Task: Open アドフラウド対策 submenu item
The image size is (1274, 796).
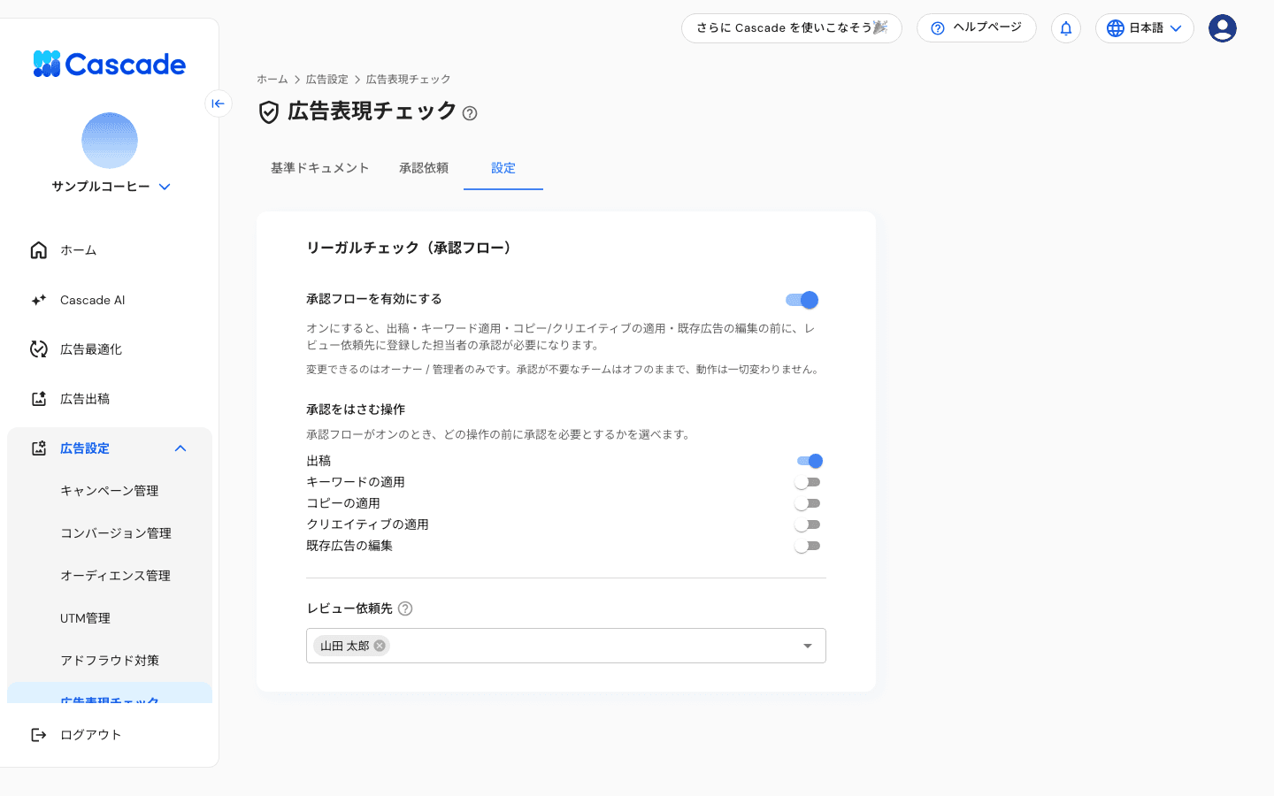Action: click(x=110, y=661)
